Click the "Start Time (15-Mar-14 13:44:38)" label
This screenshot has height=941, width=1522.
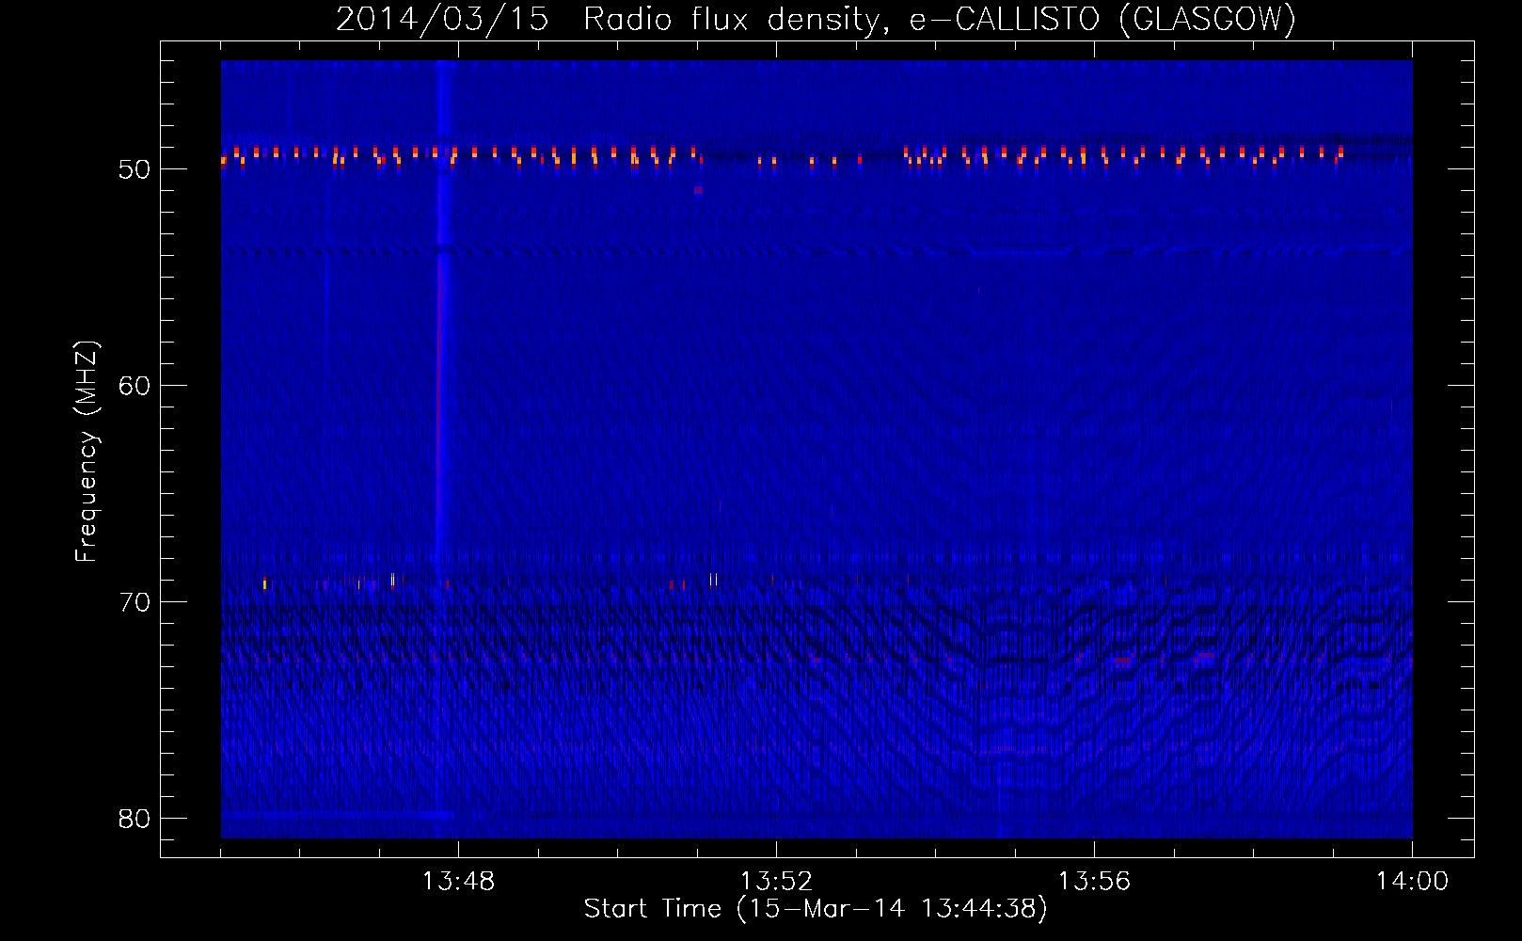pyautogui.click(x=816, y=909)
